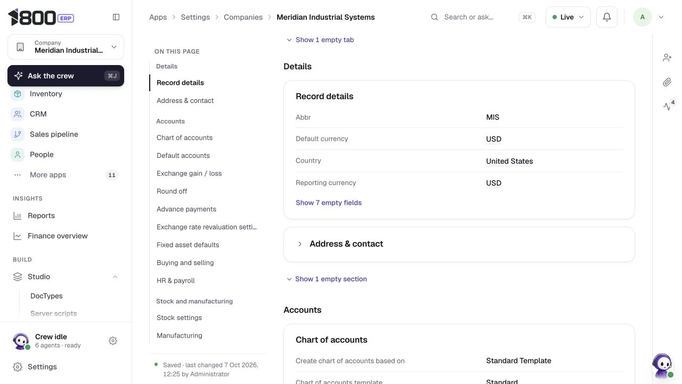Click the search or ask field
Viewport: 682px width, 384px height.
coord(483,17)
